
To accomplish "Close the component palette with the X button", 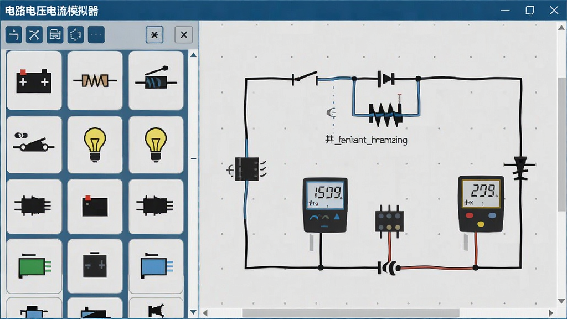I will coord(184,35).
